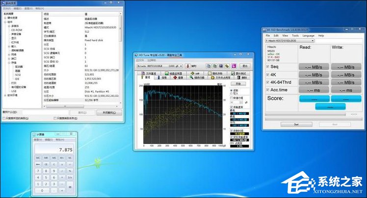
Task: Click the second copy screenshot icon in HD Tune
Action: coord(214,66)
